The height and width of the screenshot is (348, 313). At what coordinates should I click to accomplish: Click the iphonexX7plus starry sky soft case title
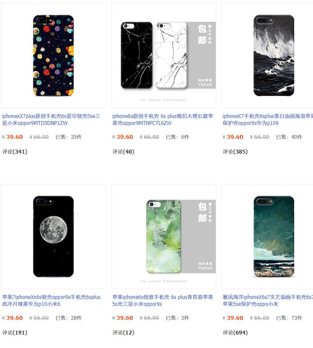pyautogui.click(x=51, y=120)
